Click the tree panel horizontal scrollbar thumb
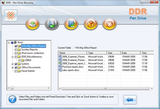Screen dimensions: 160x109 pyautogui.click(x=12, y=88)
